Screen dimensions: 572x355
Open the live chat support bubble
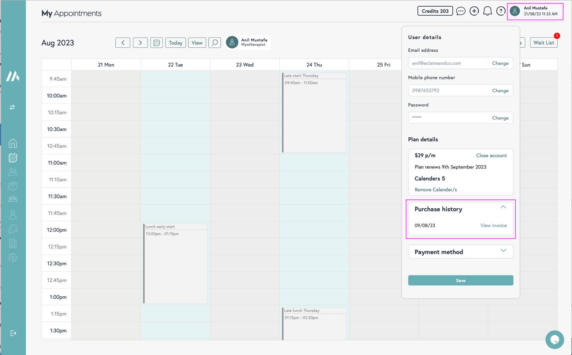[555, 339]
